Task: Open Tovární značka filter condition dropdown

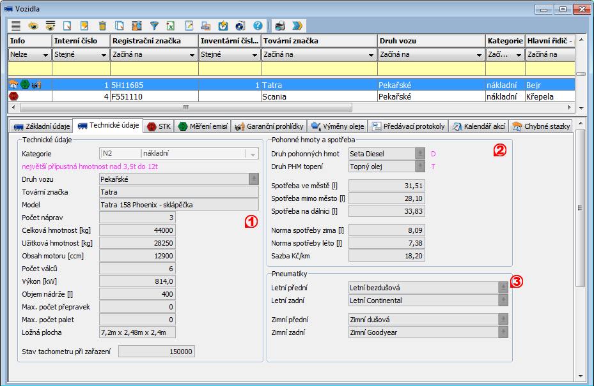Action: pyautogui.click(x=371, y=56)
